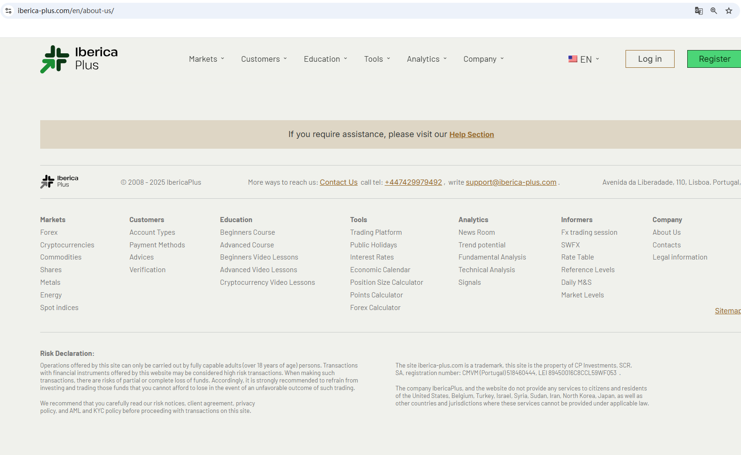Click the zoom magnifier icon in address bar
Image resolution: width=741 pixels, height=455 pixels.
(x=713, y=11)
